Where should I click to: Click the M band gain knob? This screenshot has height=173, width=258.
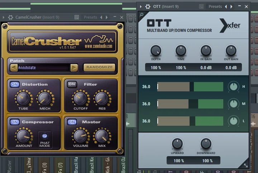coord(234,104)
